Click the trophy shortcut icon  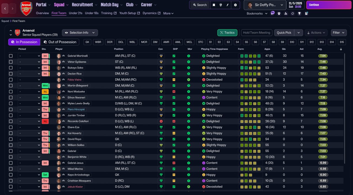299,13
